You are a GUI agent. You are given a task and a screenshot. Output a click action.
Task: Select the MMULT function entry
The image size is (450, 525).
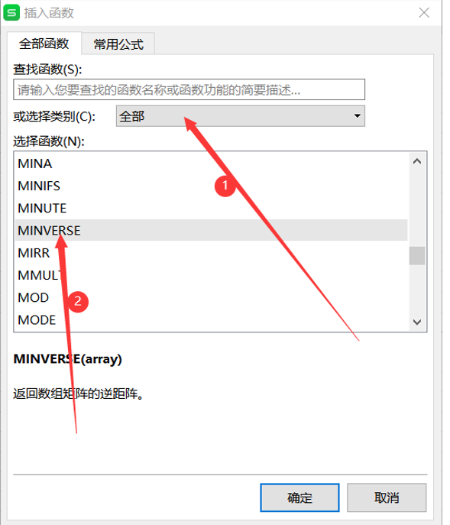click(212, 275)
